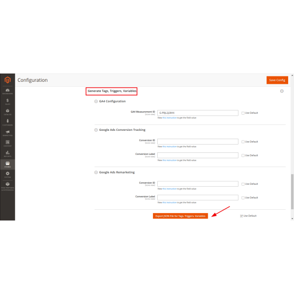Enable Use Default for GA4 Measurement ID

click(x=243, y=113)
